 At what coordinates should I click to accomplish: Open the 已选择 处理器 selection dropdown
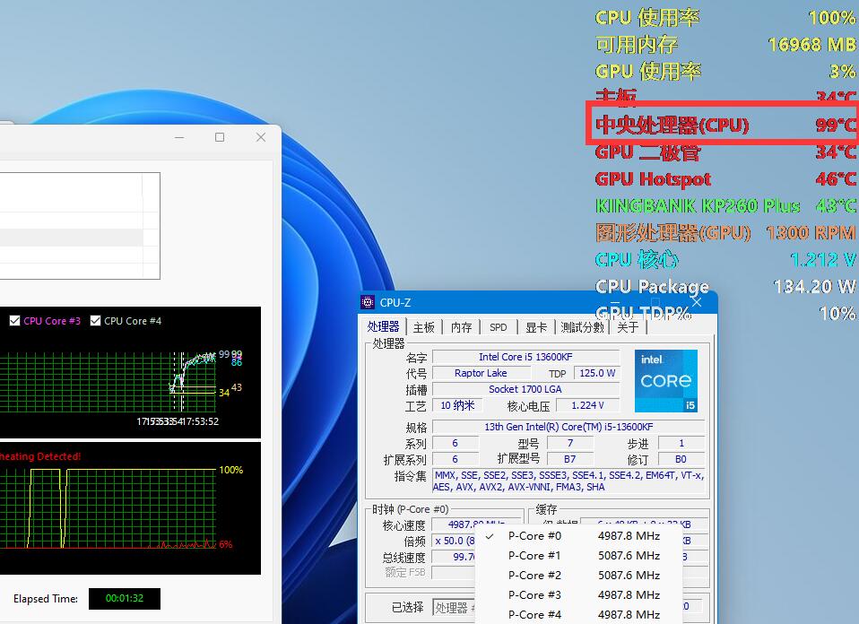click(x=454, y=608)
